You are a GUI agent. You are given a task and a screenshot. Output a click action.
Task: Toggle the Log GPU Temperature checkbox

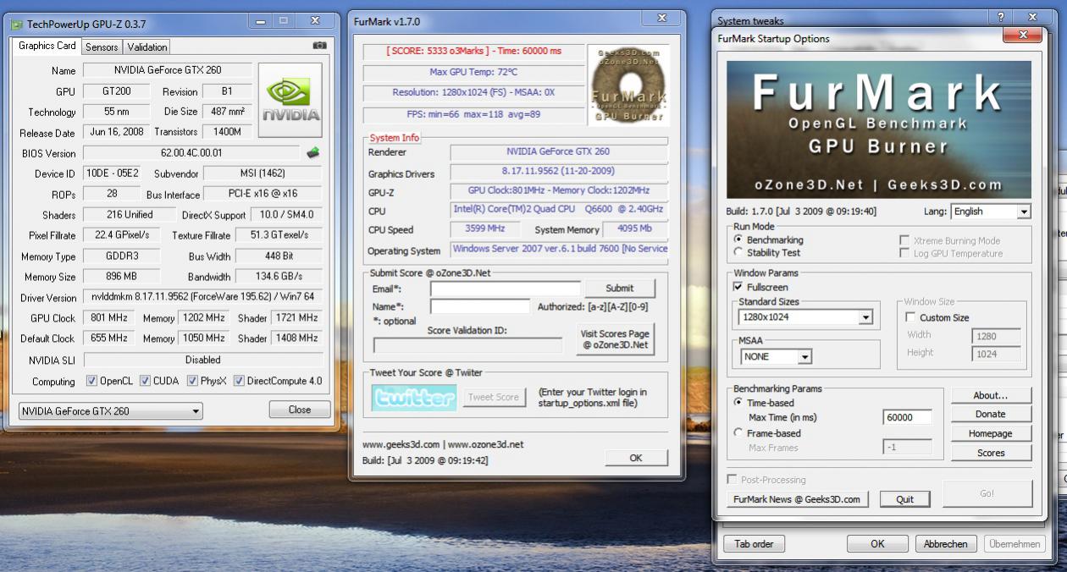point(905,253)
